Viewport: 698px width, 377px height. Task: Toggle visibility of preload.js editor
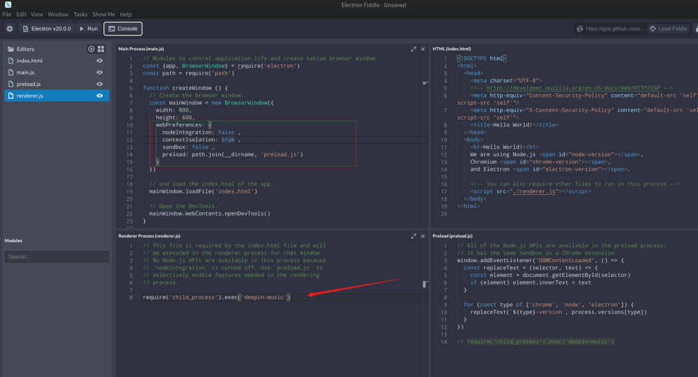(x=100, y=83)
